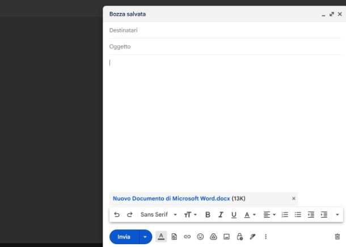Insert files using Google Drive icon
This screenshot has width=346, height=247.
coord(214,237)
